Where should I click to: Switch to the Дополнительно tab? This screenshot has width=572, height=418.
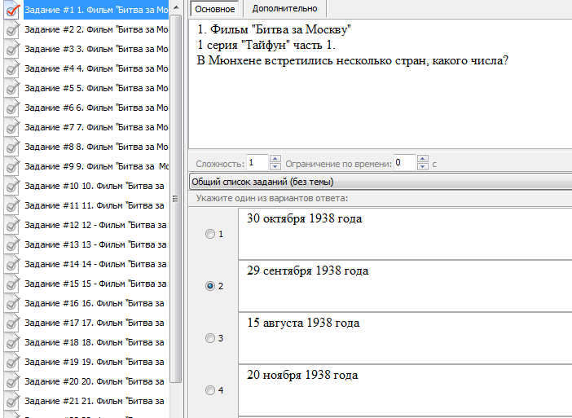pos(284,8)
